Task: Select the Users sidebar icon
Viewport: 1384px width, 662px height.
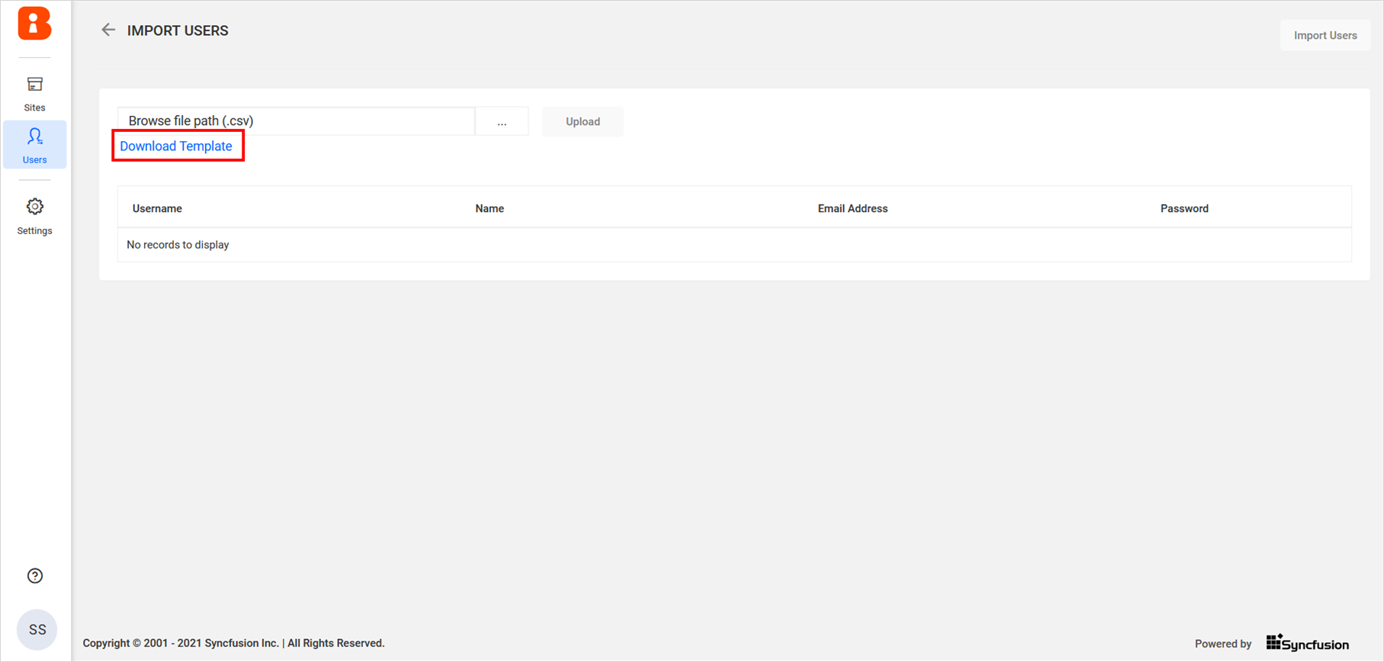Action: coord(35,137)
